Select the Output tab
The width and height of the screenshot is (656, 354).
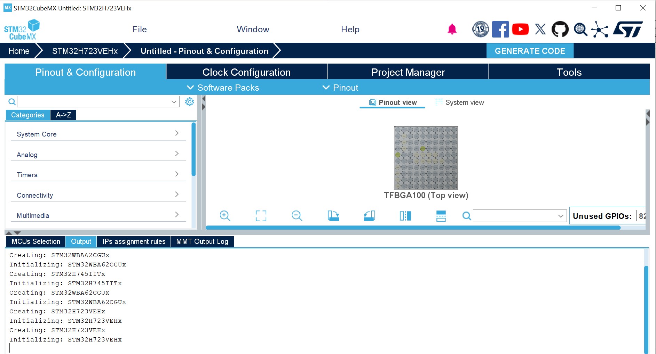tap(81, 241)
